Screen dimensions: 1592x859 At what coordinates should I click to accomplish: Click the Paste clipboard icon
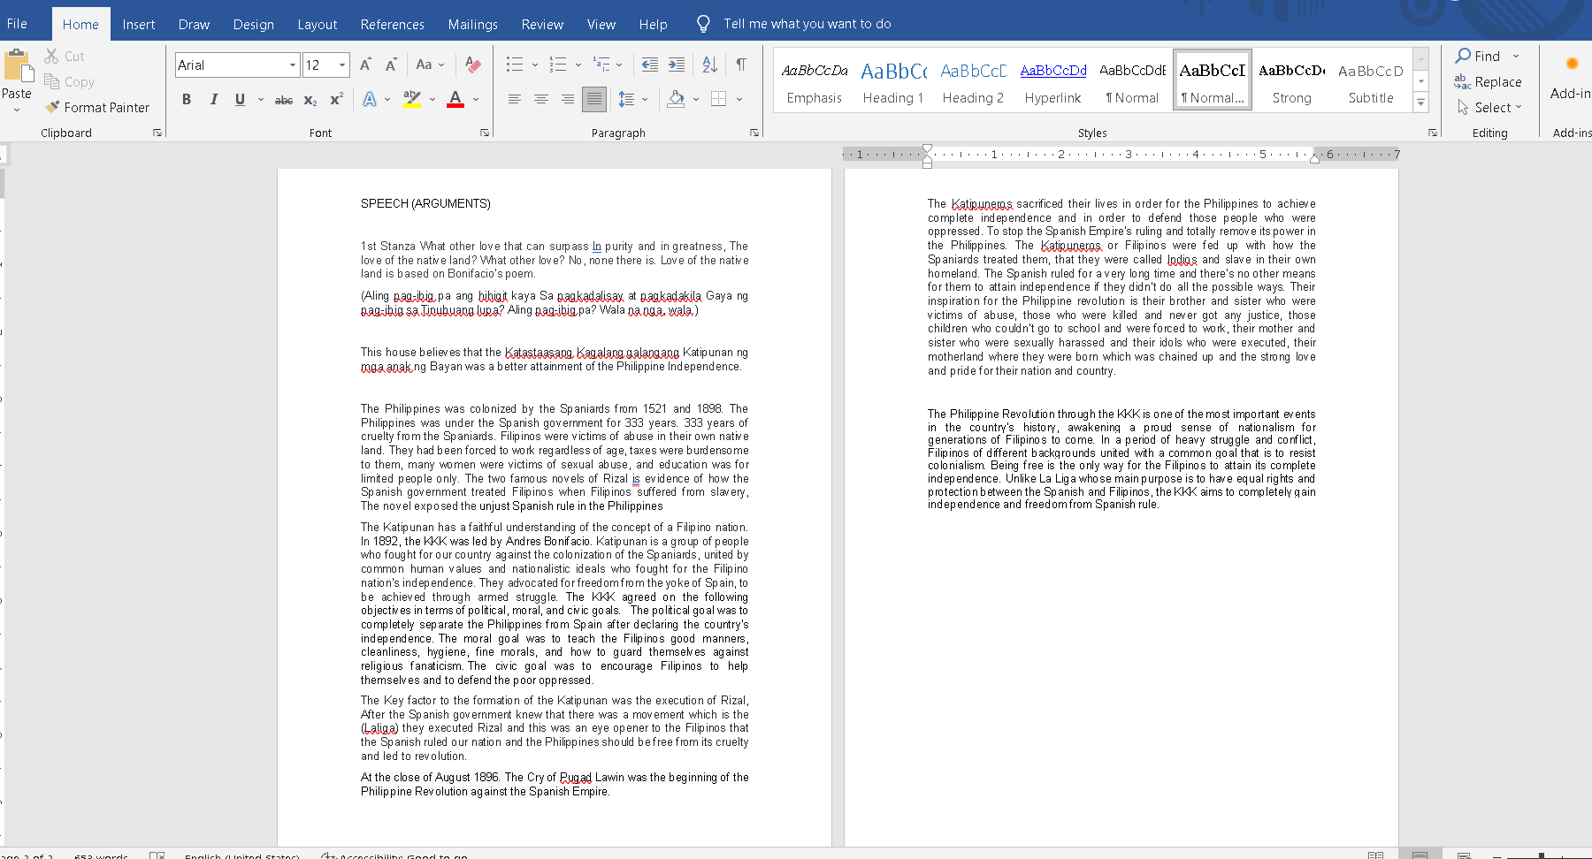point(17,66)
